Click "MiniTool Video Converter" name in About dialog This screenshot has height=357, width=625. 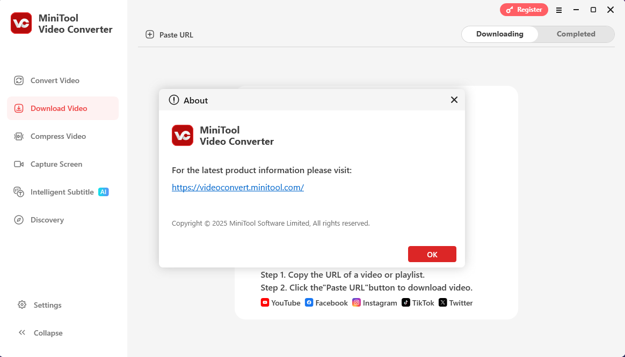point(237,136)
